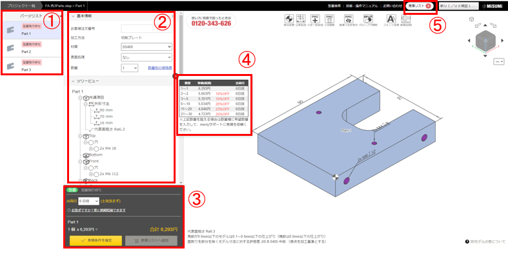Click the 合計 6,293円 total text

[x=163, y=229]
